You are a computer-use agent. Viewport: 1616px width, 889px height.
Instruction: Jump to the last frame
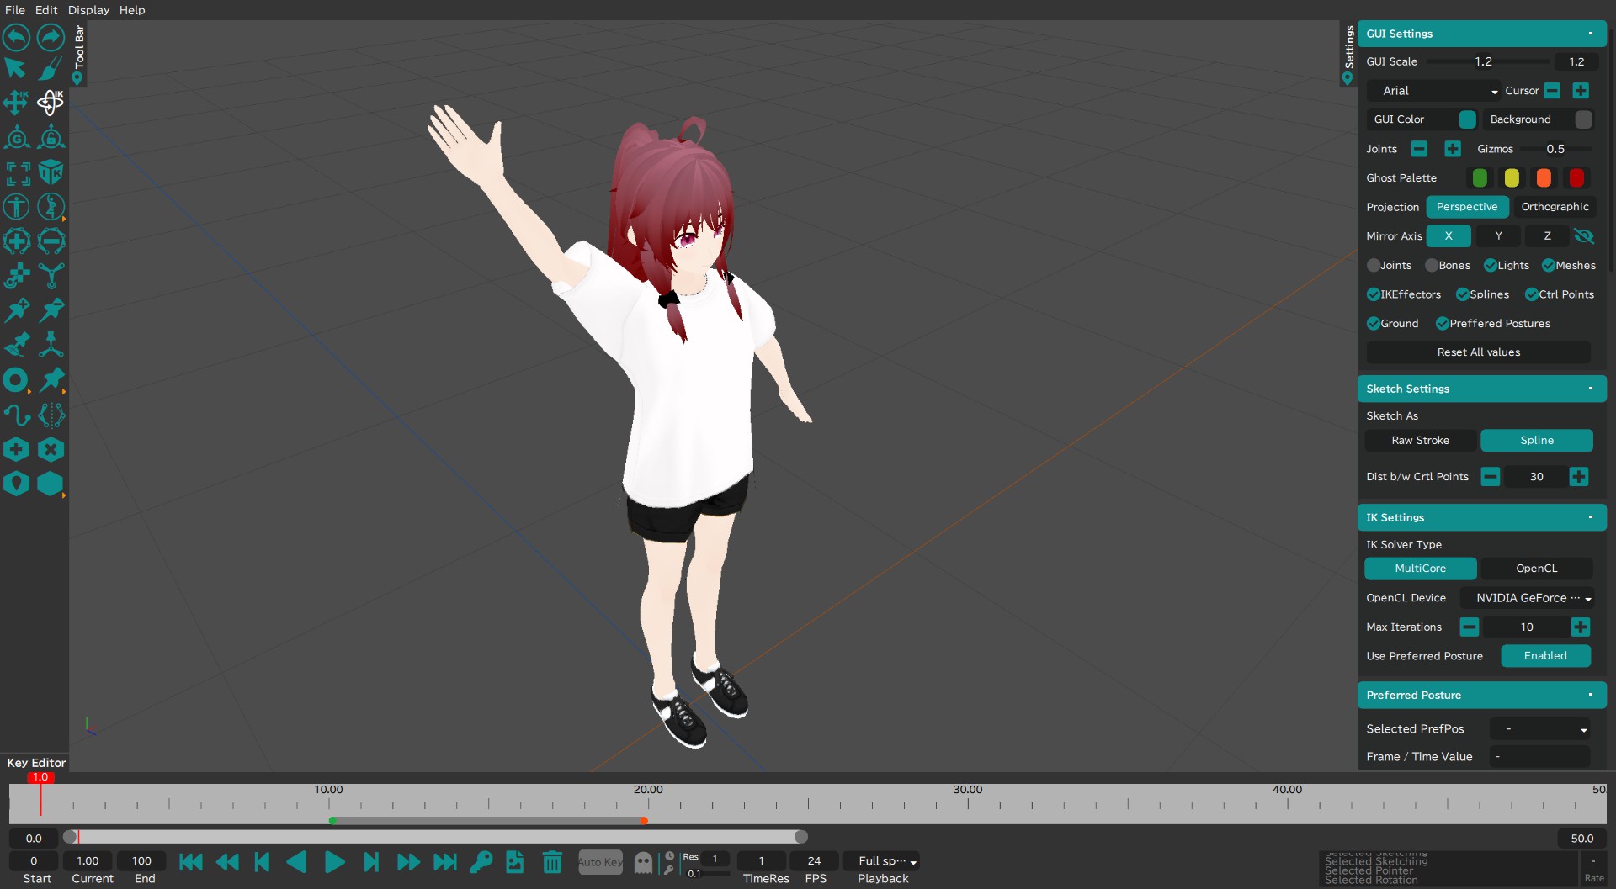pos(444,862)
